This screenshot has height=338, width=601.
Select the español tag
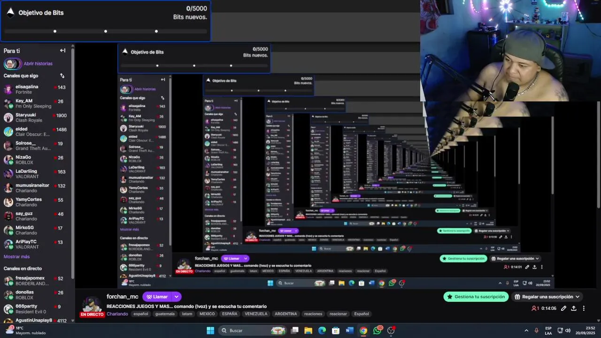(x=141, y=314)
